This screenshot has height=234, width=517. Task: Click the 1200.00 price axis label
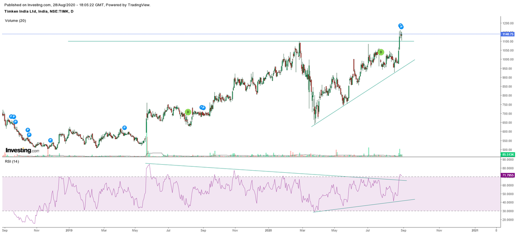(508, 23)
